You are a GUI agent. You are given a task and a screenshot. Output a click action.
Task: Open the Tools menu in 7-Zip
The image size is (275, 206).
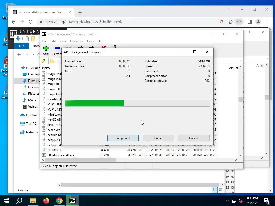[x=90, y=41]
